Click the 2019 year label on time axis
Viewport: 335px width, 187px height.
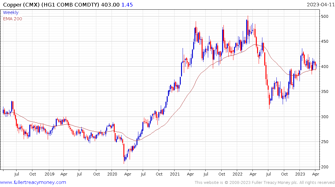[50, 174]
